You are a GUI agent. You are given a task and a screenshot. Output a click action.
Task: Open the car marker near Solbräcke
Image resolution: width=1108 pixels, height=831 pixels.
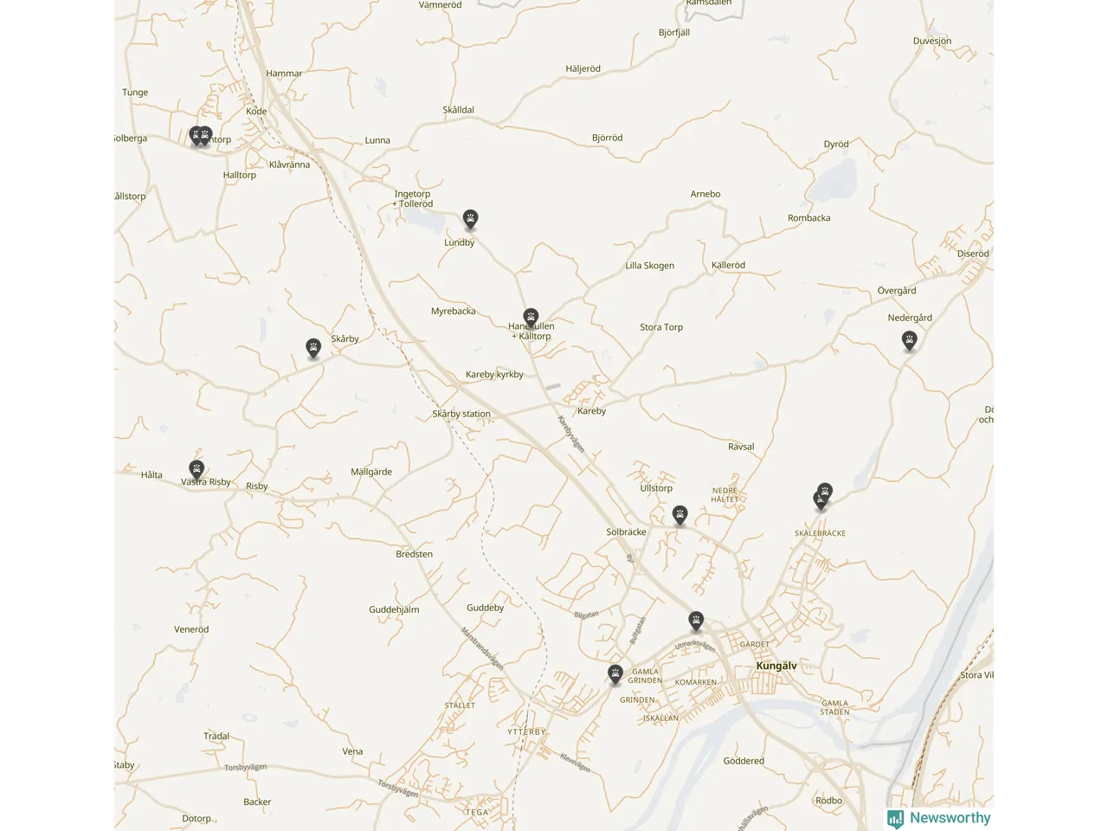click(680, 516)
